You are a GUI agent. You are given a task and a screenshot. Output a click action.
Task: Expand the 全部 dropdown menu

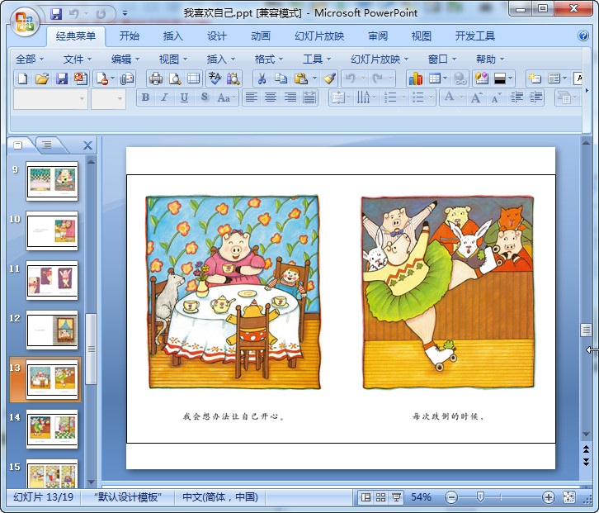[x=30, y=59]
